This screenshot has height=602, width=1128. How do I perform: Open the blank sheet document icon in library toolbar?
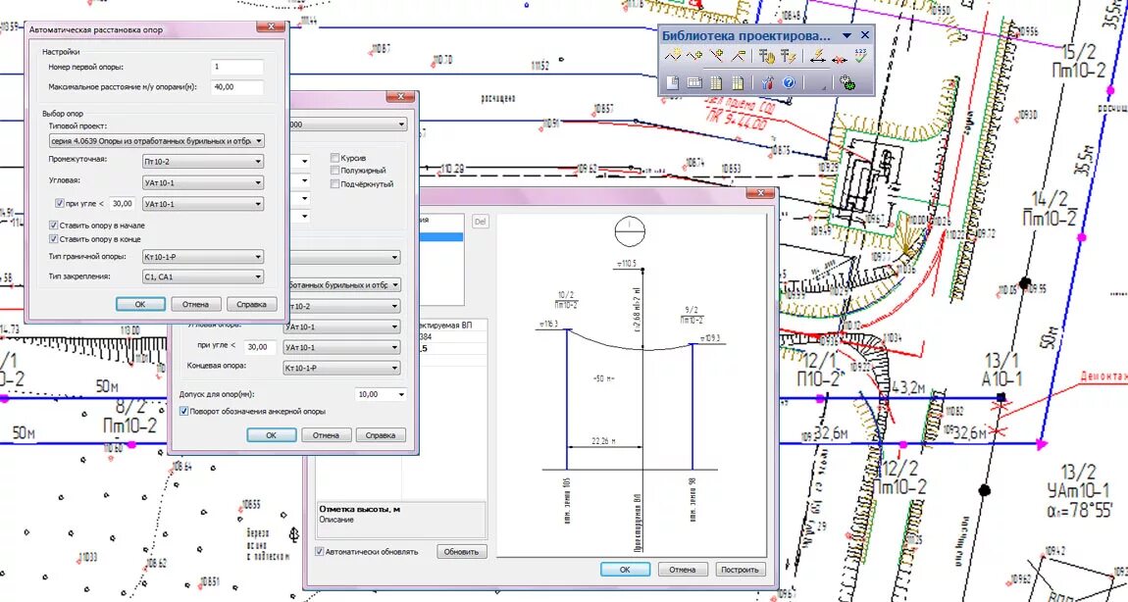[x=672, y=82]
